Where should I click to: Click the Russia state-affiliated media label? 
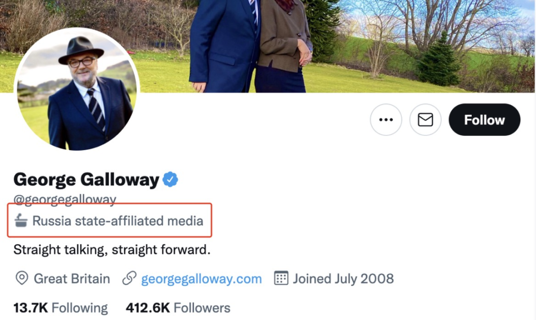pos(118,221)
